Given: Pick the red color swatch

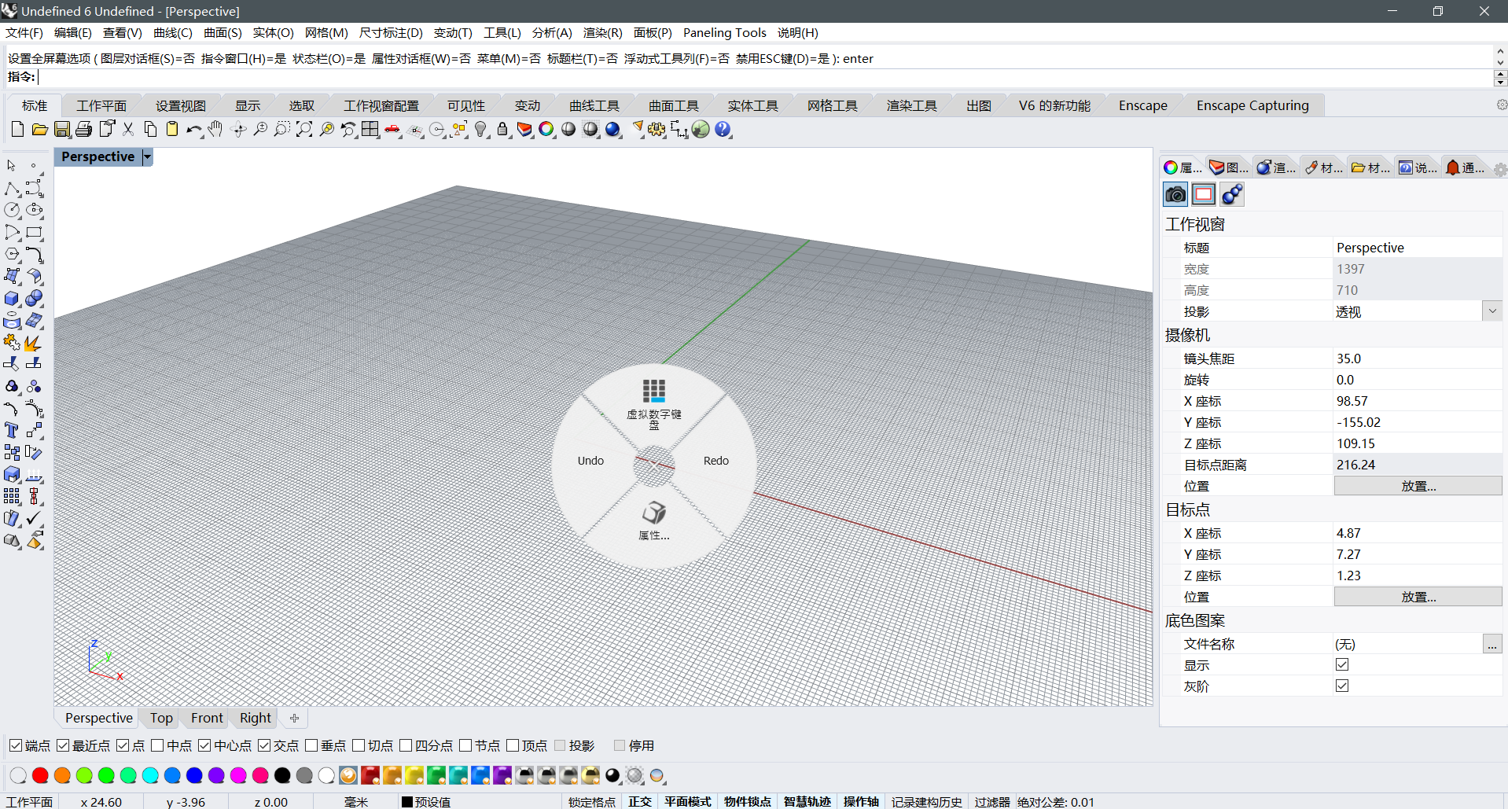Looking at the screenshot, I should click(40, 776).
